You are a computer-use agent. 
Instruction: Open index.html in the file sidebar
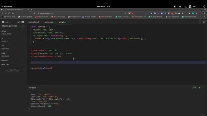(6, 34)
